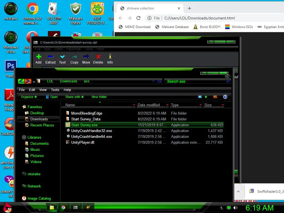Image resolution: width=284 pixels, height=213 pixels.
Task: Click the 7-Zip Copy button
Action: point(74,59)
